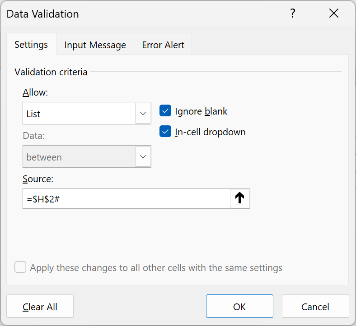Close the Data Validation dialog
The width and height of the screenshot is (356, 326).
[334, 13]
